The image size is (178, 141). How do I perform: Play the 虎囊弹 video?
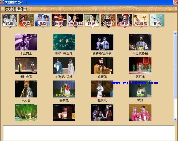pos(102,65)
